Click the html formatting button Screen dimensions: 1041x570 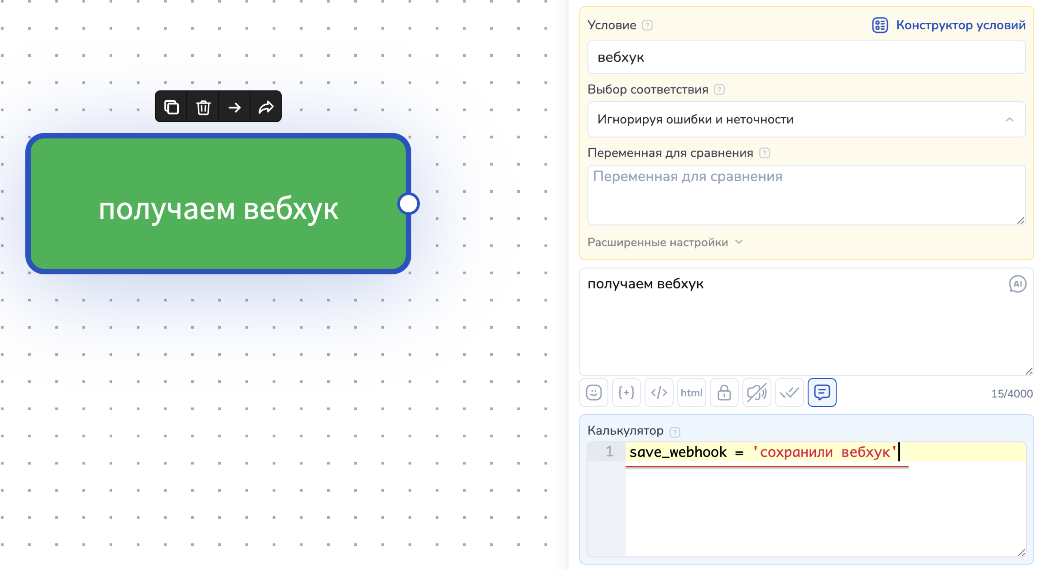point(691,392)
